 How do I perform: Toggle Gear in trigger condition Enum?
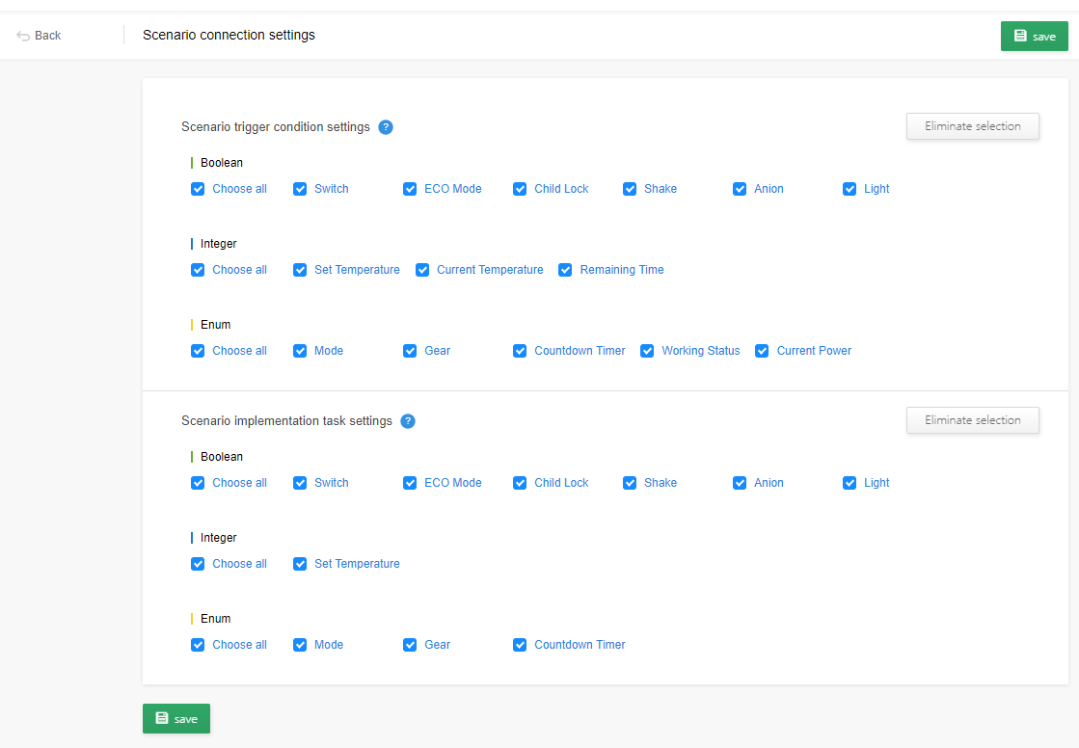pos(410,351)
